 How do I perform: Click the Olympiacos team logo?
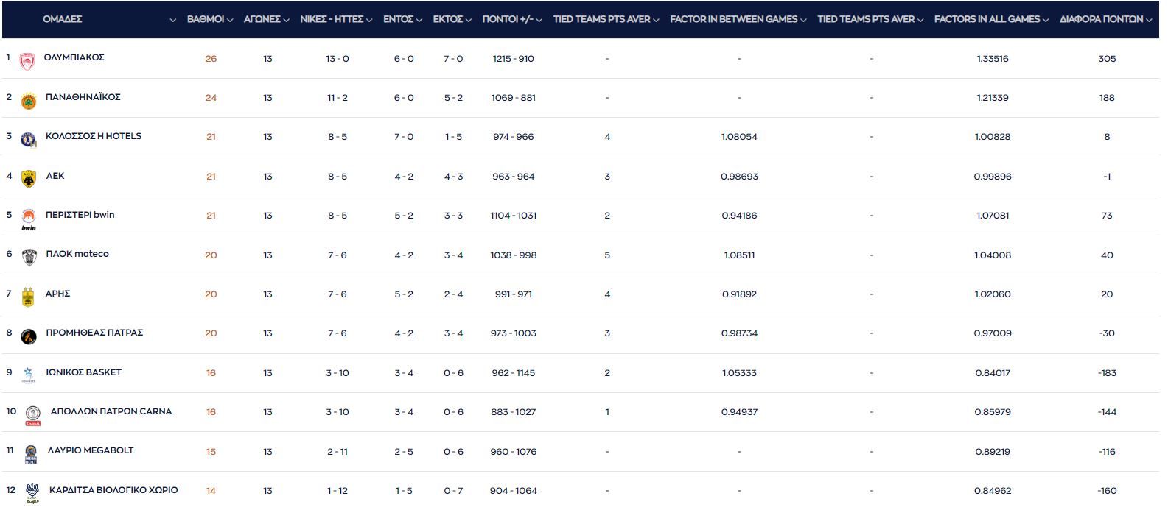pyautogui.click(x=27, y=61)
